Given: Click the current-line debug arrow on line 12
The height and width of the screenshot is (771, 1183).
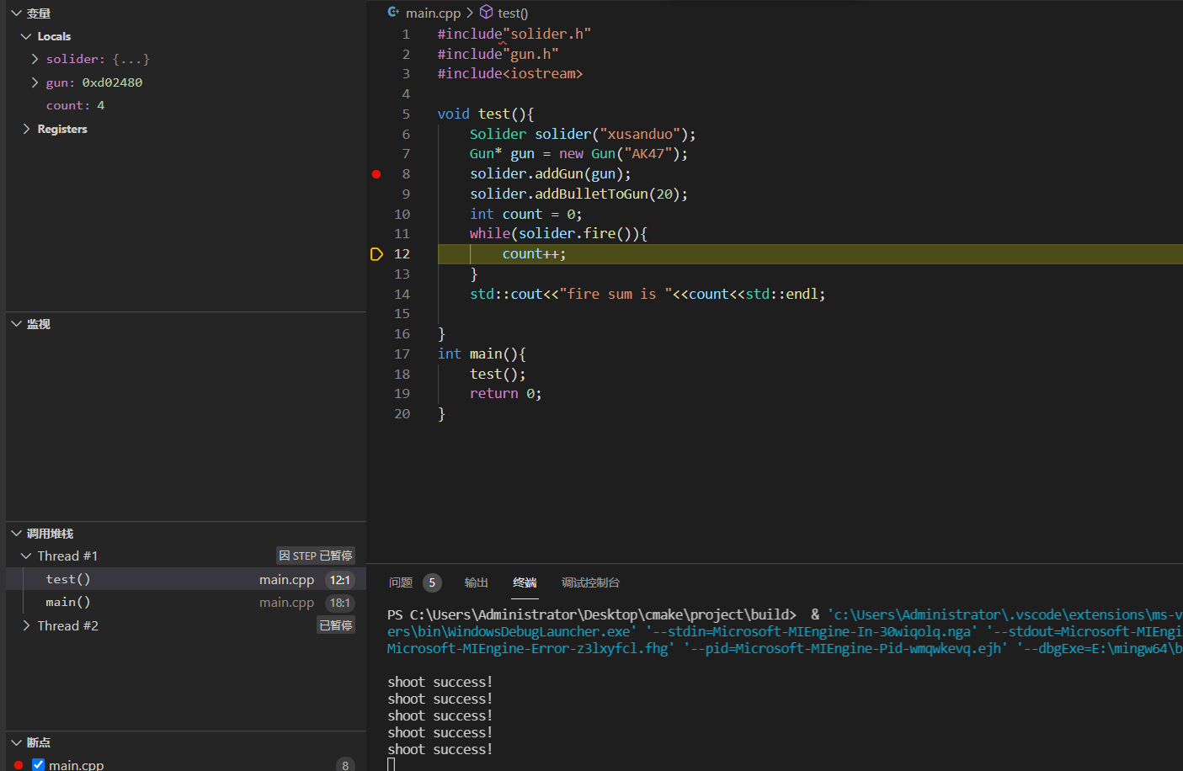Looking at the screenshot, I should tap(376, 254).
